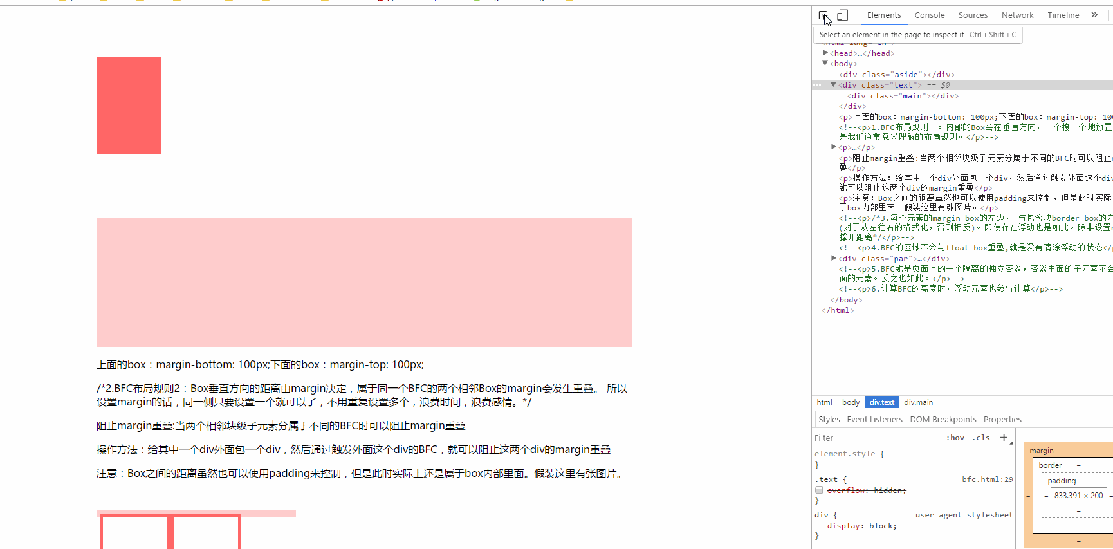Toggle the .cls element classes button
This screenshot has width=1113, height=549.
pyautogui.click(x=980, y=438)
